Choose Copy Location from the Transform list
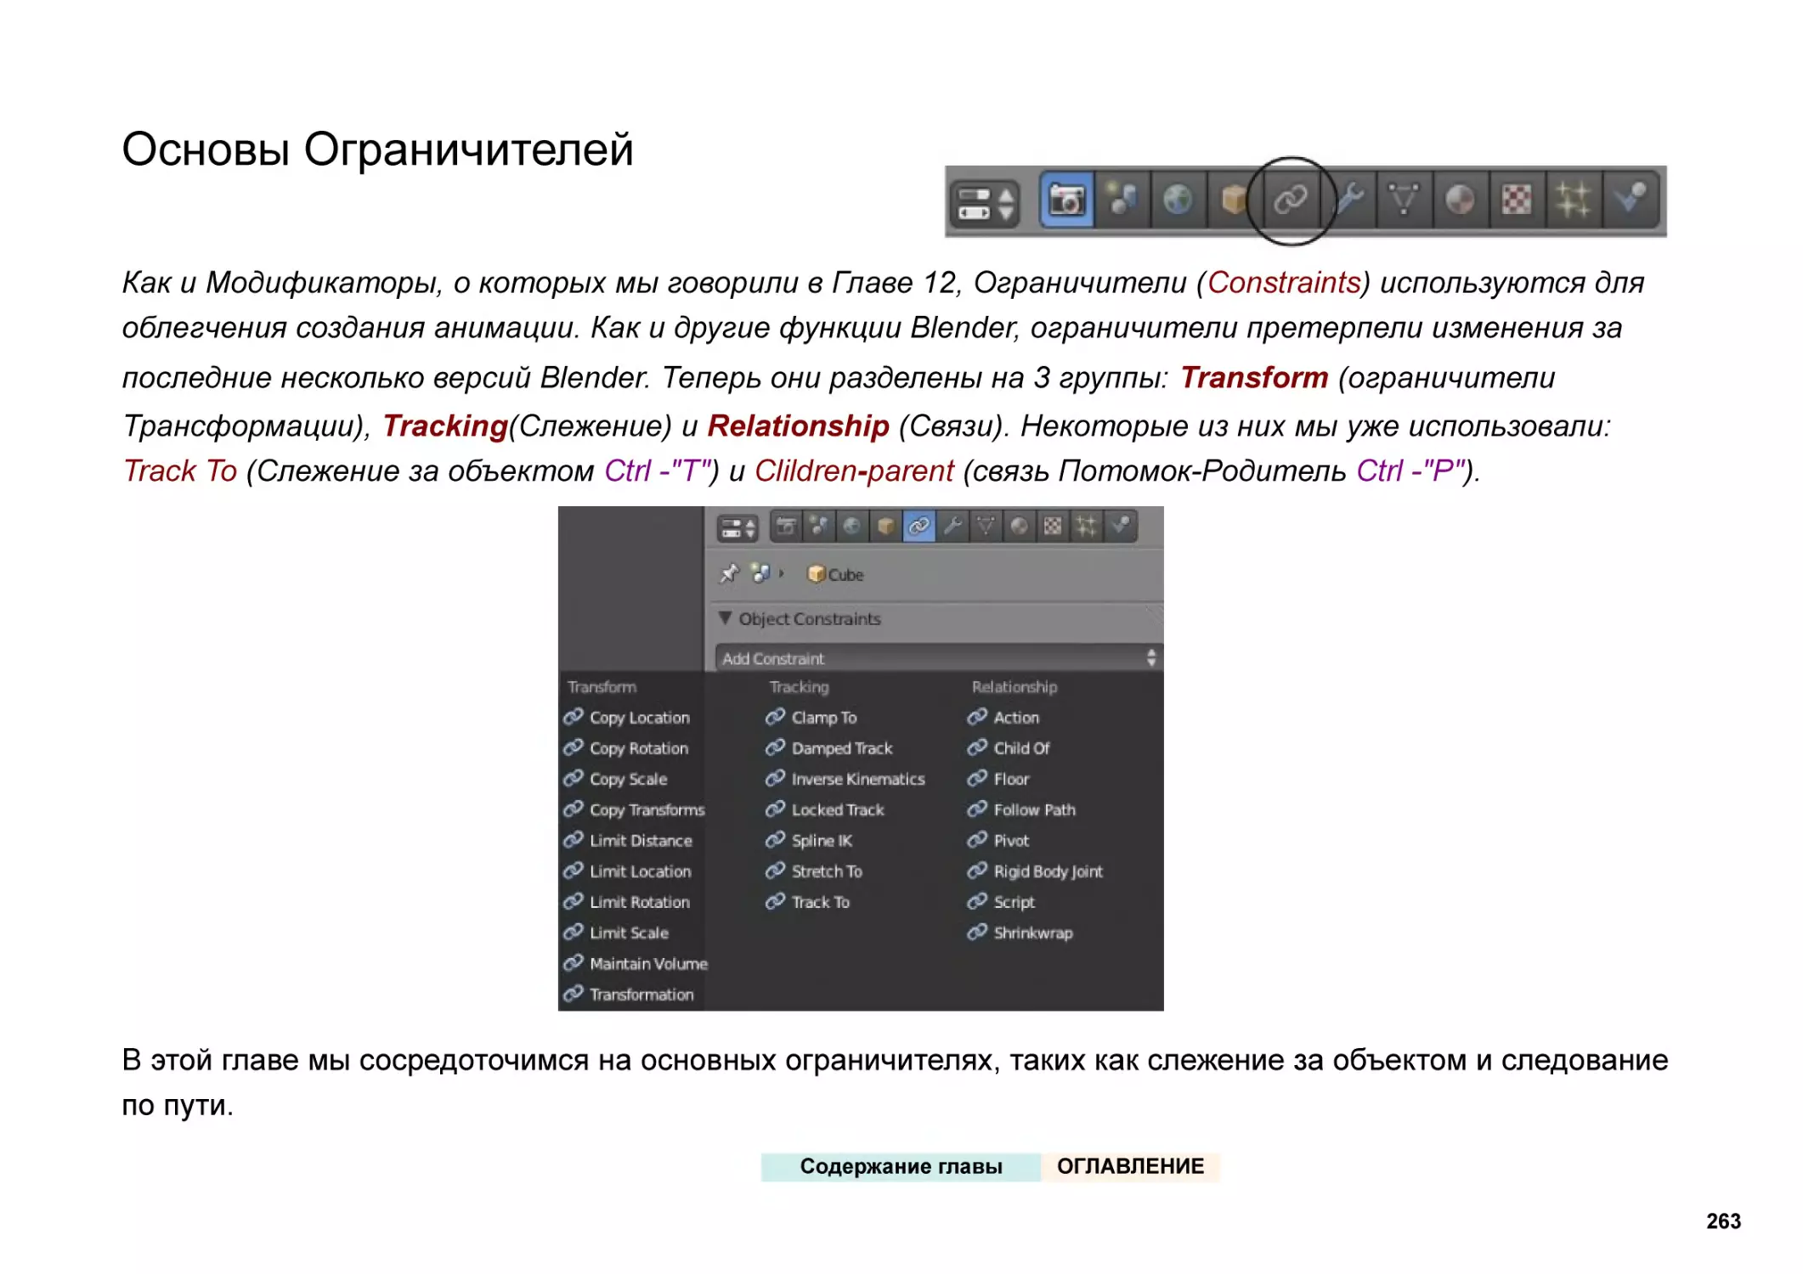The image size is (1803, 1274). [x=628, y=718]
